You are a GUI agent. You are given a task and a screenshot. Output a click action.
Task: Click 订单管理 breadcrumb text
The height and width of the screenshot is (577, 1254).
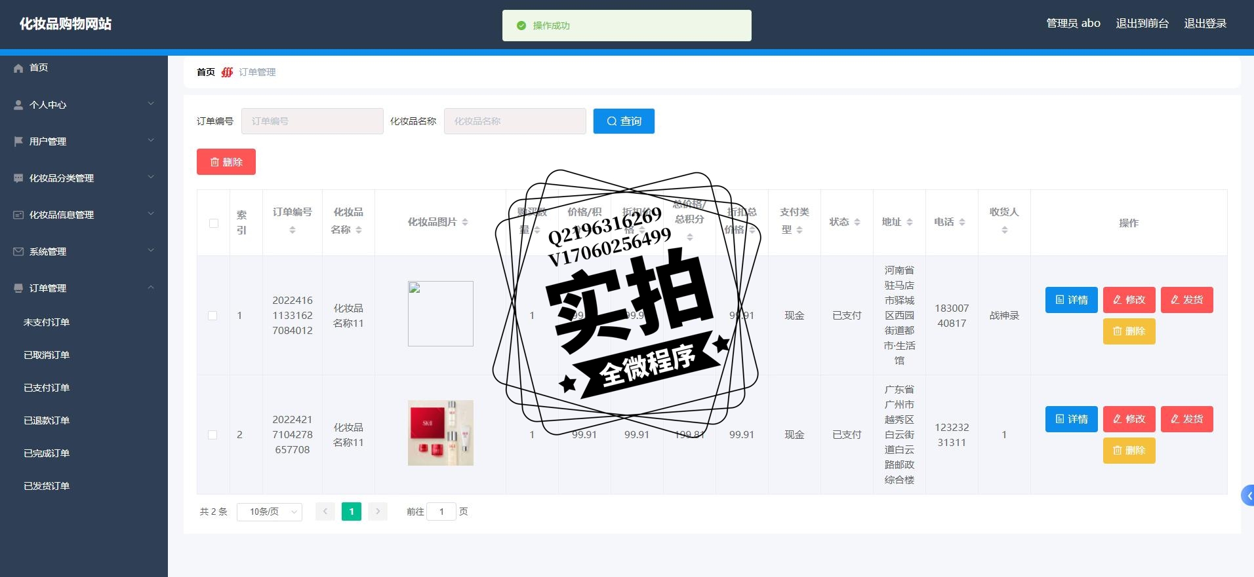click(x=257, y=72)
